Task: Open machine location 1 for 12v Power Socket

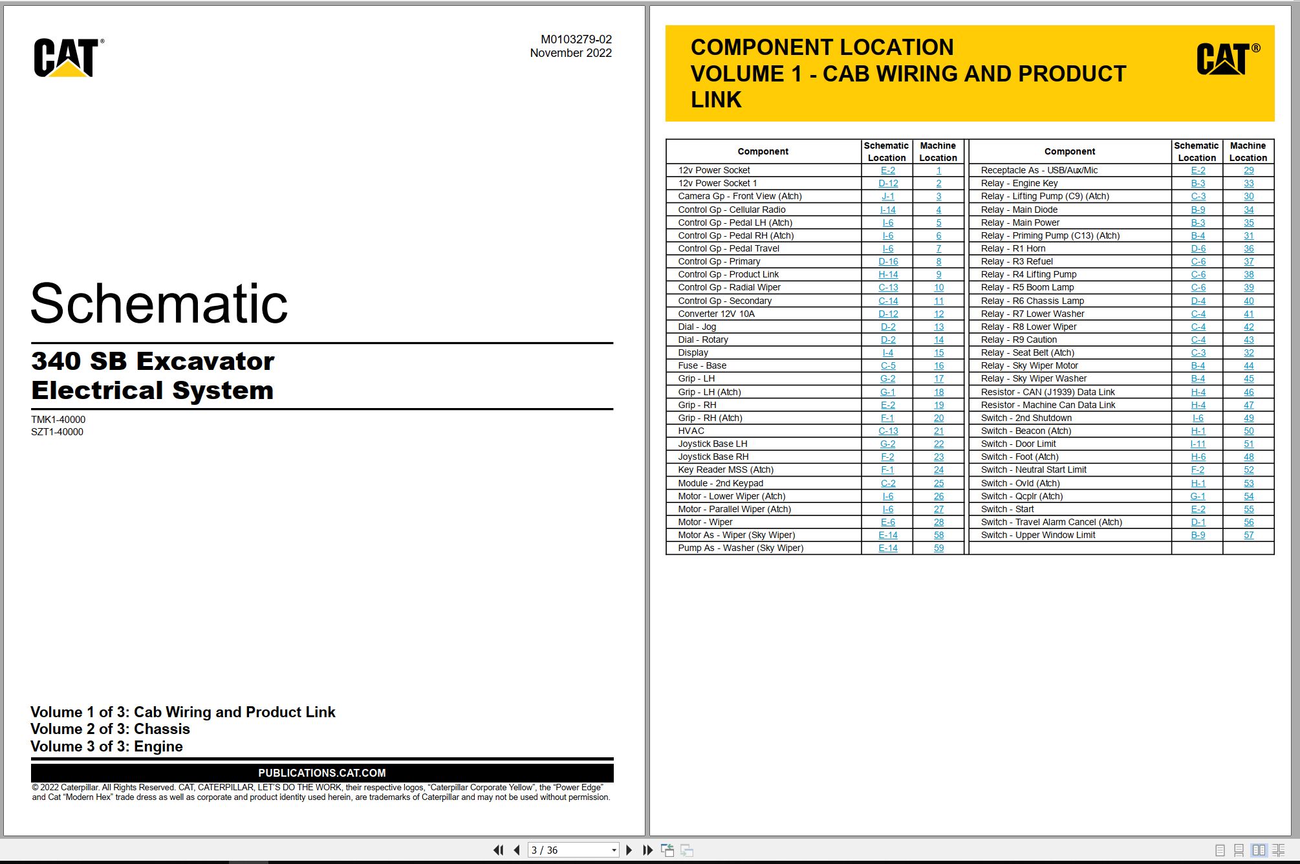Action: [x=938, y=170]
